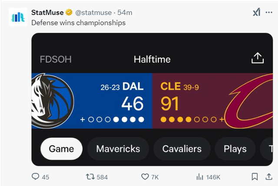Open the StatMuse display name link
Screen dimensions: 278x186
[47, 13]
